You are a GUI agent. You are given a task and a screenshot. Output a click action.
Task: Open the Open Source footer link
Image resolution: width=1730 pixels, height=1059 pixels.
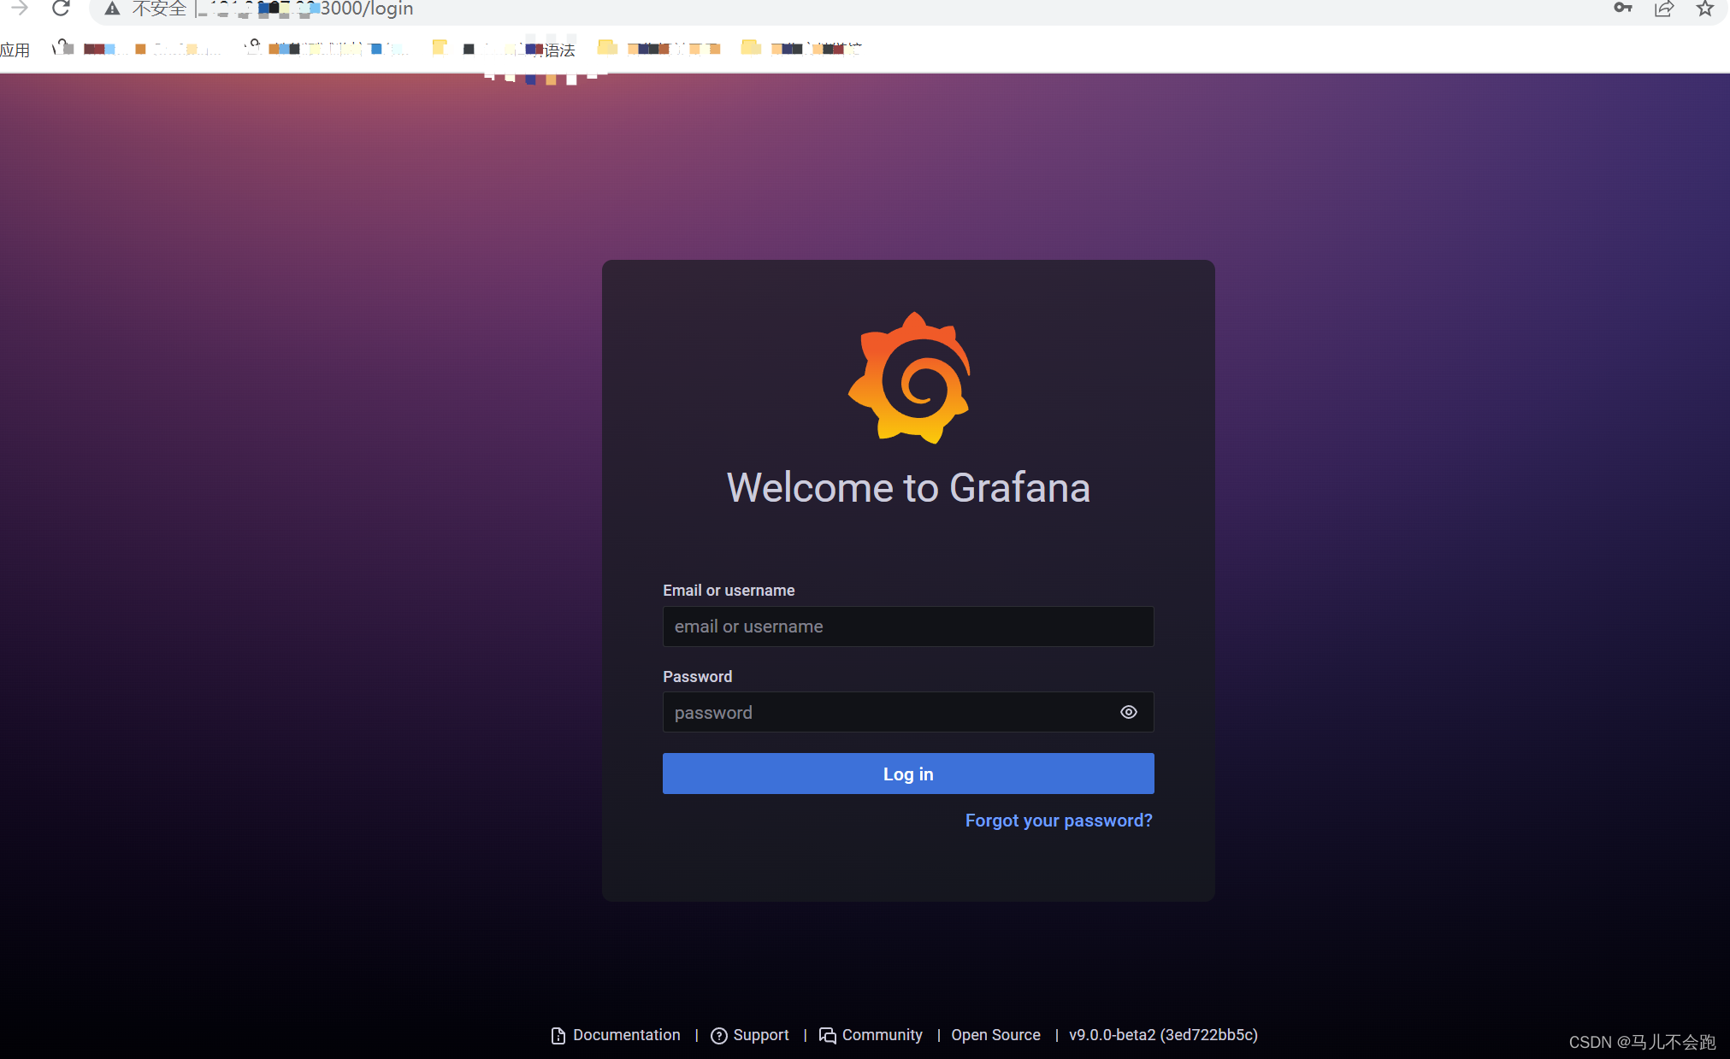(995, 1035)
